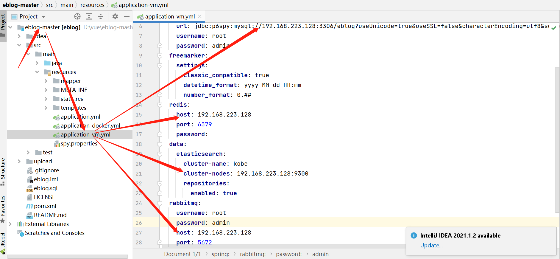Click the main breadcrumb in navigation bar

click(x=67, y=5)
